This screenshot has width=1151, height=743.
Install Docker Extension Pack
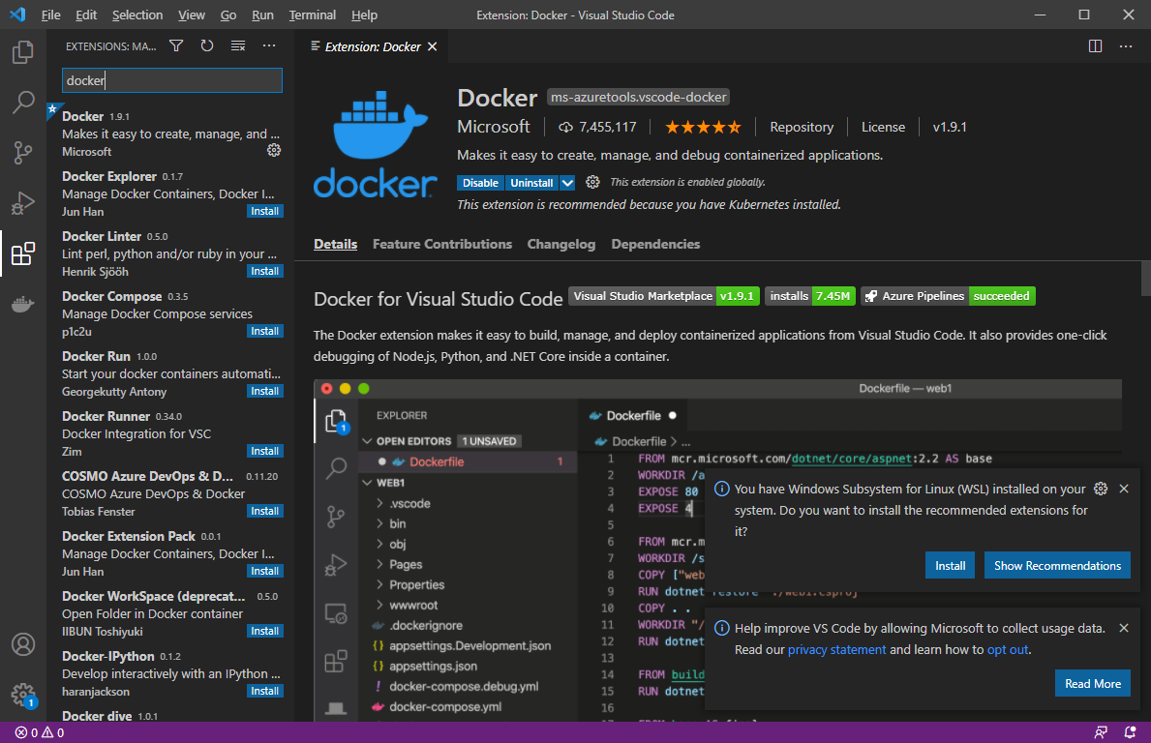point(264,572)
